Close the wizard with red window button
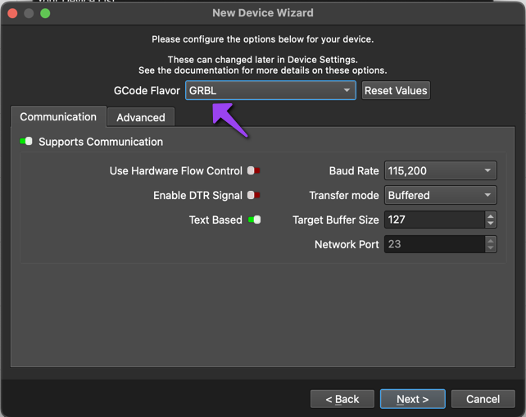 [x=13, y=13]
